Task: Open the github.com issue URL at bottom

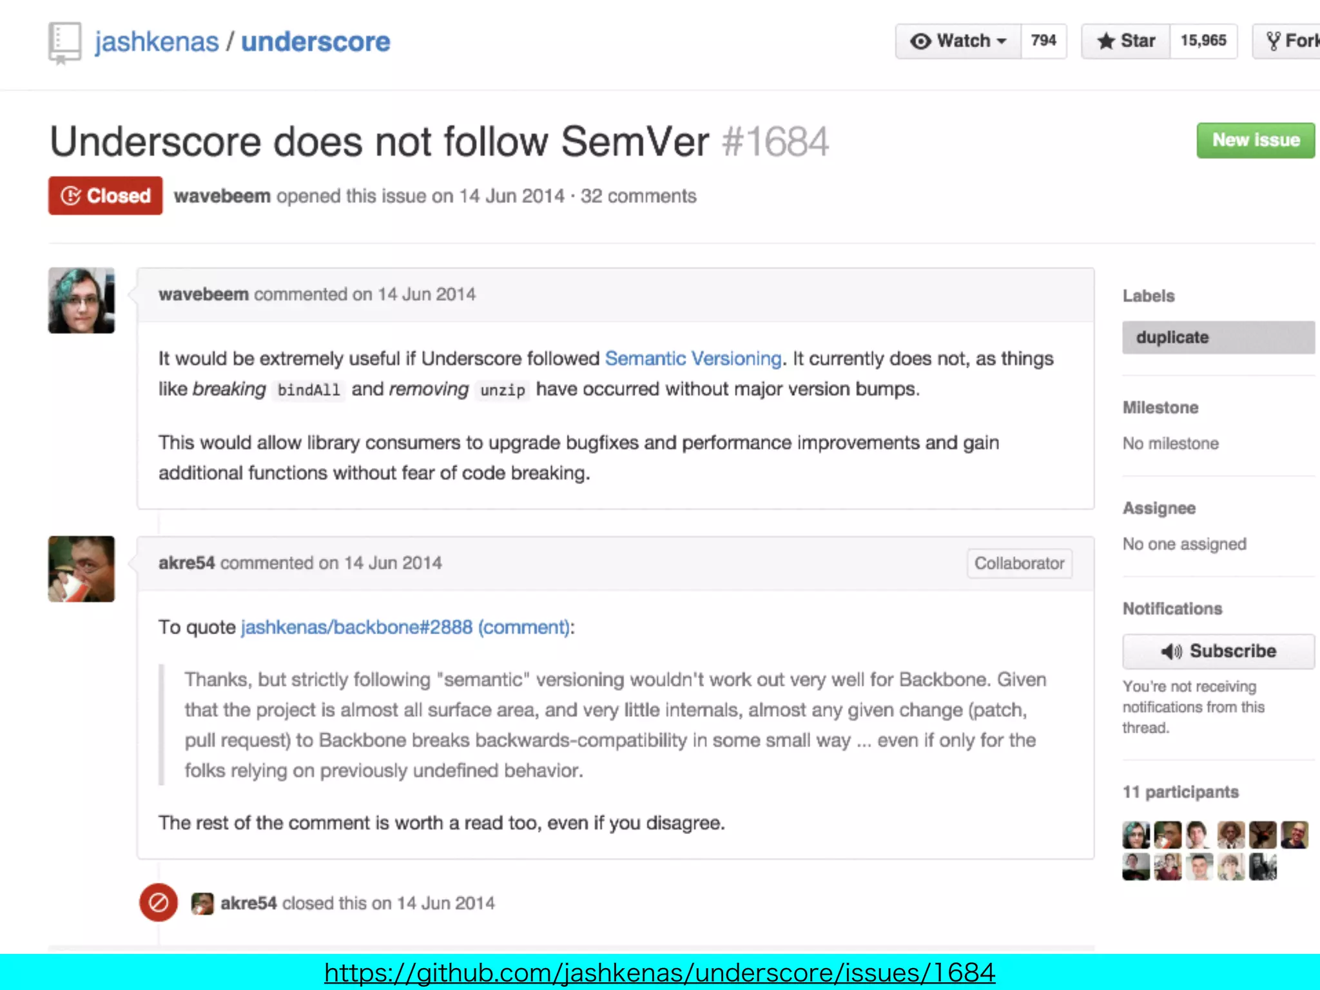Action: pyautogui.click(x=659, y=973)
